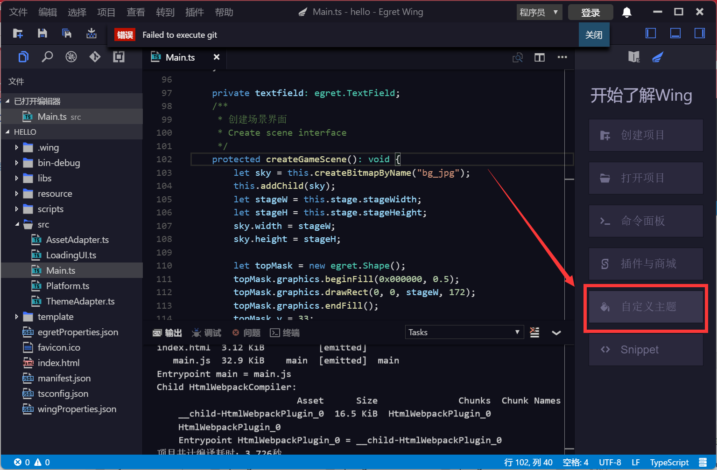Click the build/download toolbar icon
This screenshot has width=717, height=470.
[x=91, y=33]
